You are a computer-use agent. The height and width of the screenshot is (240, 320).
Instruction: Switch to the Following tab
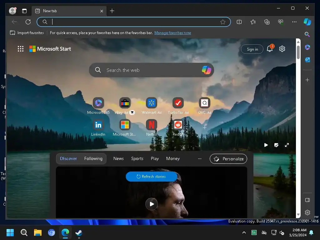[x=93, y=158]
